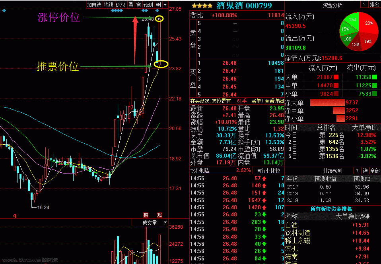The image size is (381, 264).
Task: Click the up arrow in the 1420 trade row
Action: point(264,208)
